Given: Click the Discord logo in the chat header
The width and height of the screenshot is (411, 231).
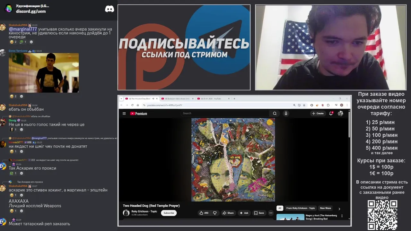Looking at the screenshot, I should click(109, 9).
